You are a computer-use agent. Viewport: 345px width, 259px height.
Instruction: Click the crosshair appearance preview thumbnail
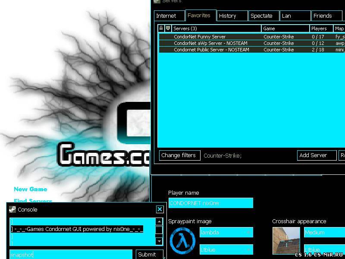[286, 241]
